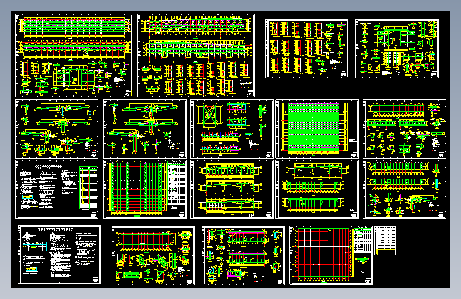This screenshot has width=461, height=299.
Task: Click the question-mark title of the green-table notes sheet
Action: pyautogui.click(x=48, y=167)
